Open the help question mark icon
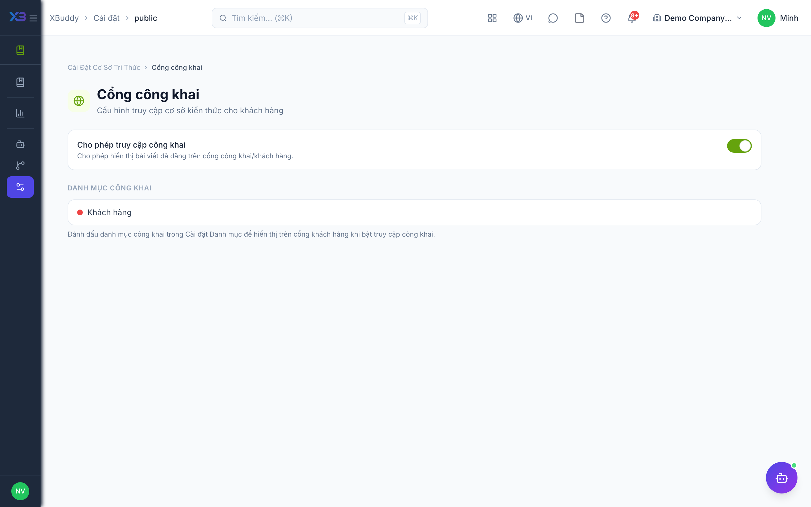Viewport: 811px width, 507px height. coord(605,18)
